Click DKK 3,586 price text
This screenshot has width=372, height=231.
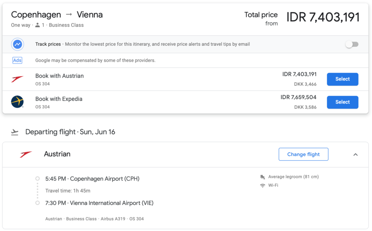305,107
